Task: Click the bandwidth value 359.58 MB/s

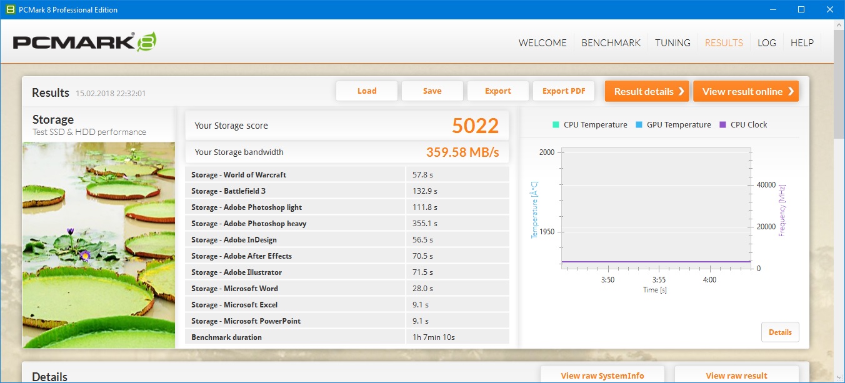Action: (x=462, y=152)
